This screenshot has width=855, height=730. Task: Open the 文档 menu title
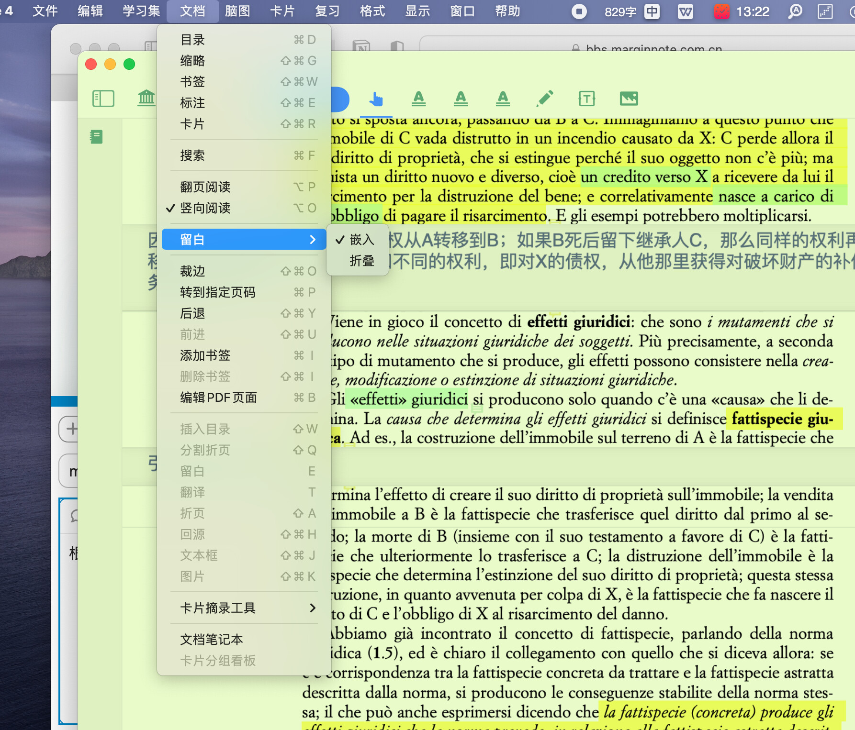[192, 11]
